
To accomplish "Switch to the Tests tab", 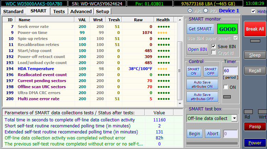I will coord(59,11).
